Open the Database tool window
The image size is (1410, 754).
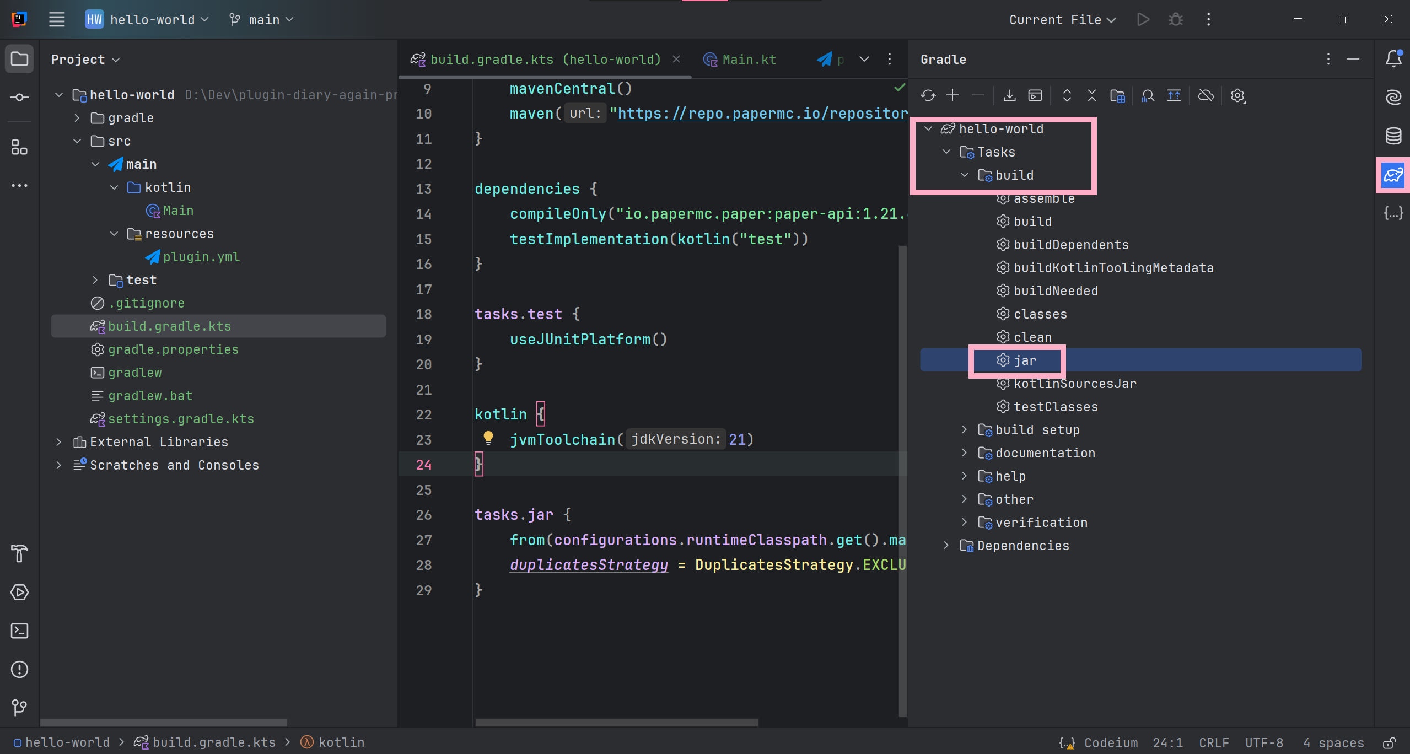(1393, 135)
